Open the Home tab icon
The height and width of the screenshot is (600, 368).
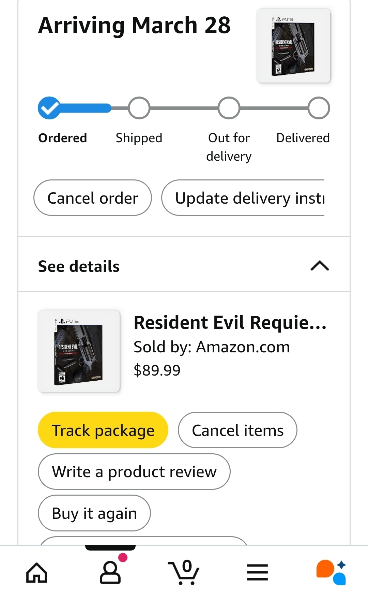click(37, 572)
